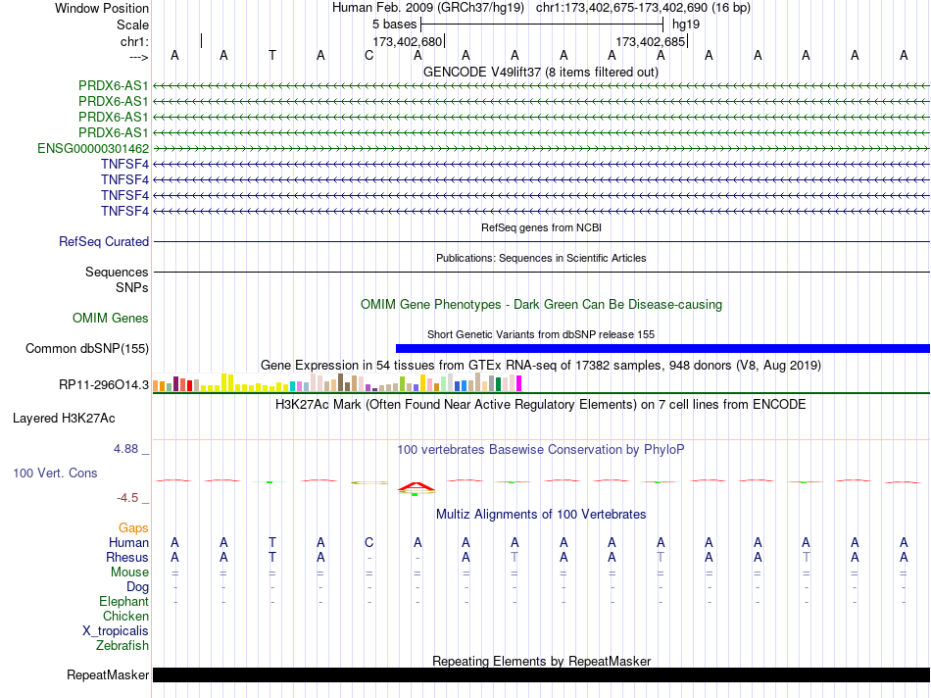
Task: Click the blue dbSNP variant bar
Action: pos(662,349)
